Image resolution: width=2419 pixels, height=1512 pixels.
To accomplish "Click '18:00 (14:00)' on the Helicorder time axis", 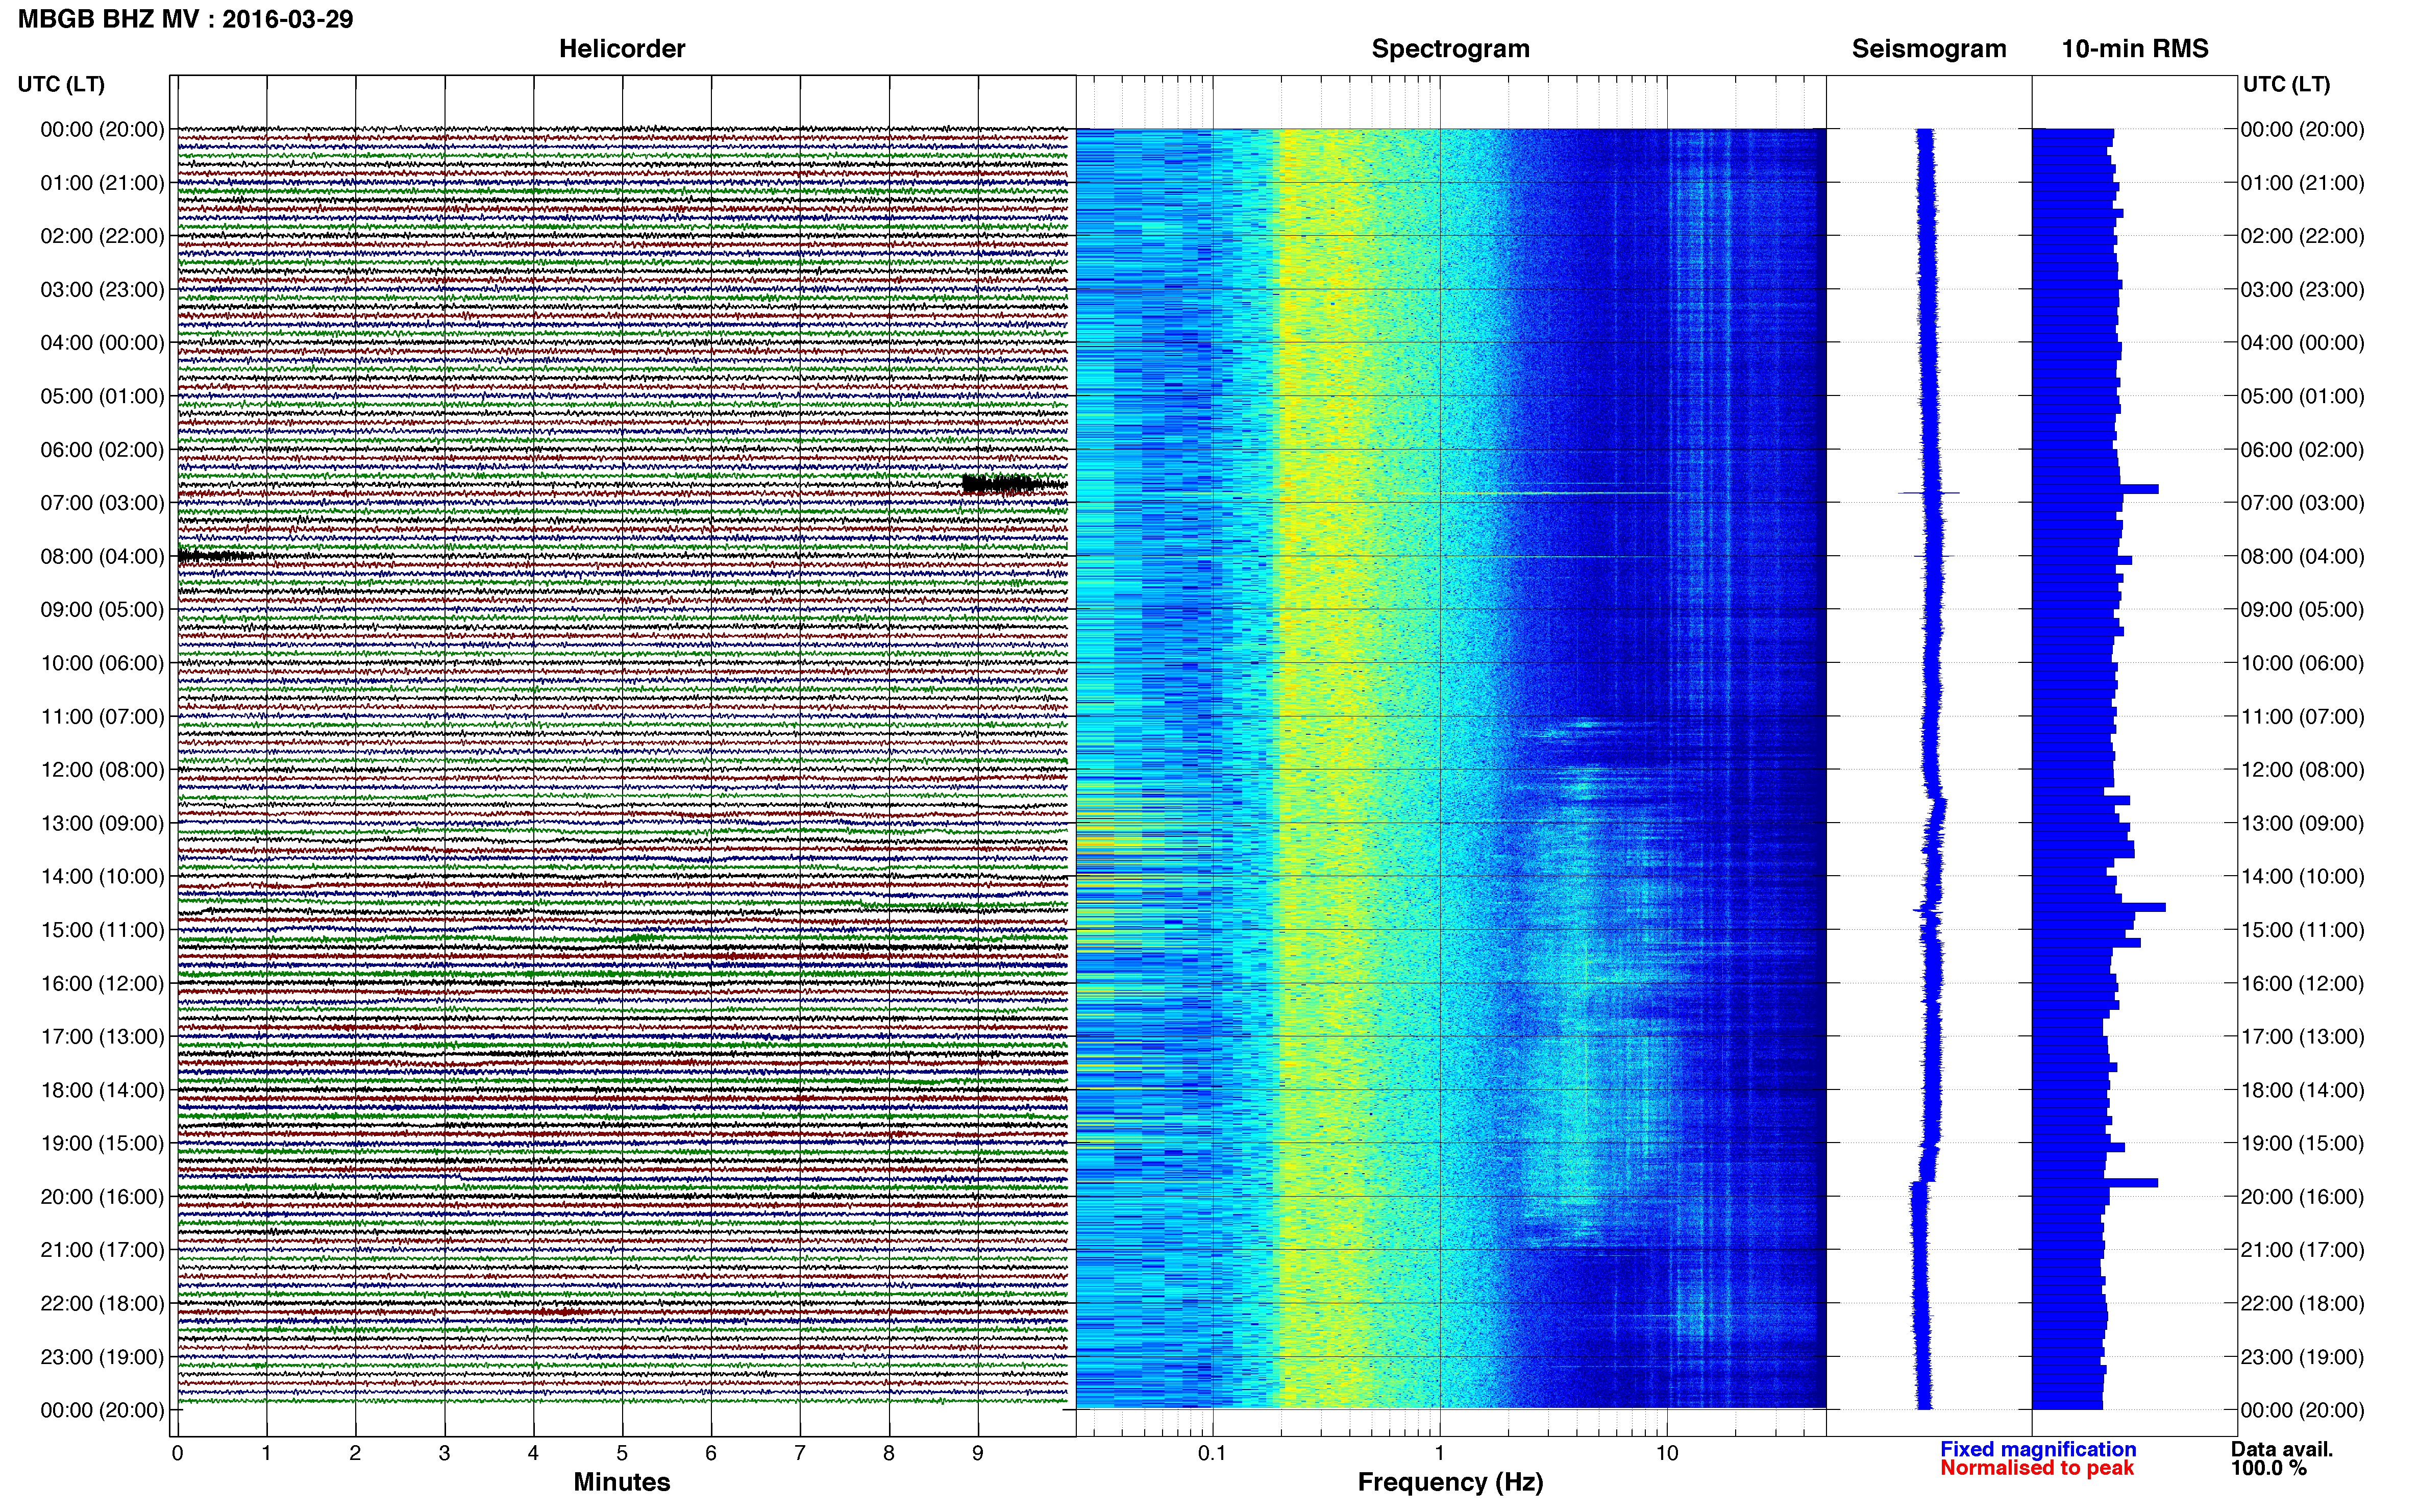I will 102,1090.
